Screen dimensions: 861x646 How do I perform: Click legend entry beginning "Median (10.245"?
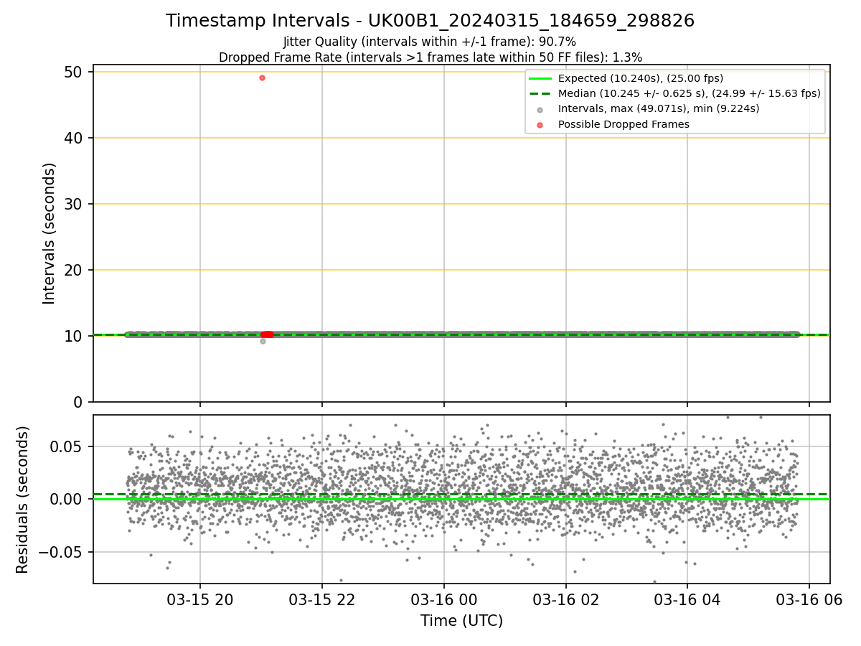pyautogui.click(x=689, y=93)
